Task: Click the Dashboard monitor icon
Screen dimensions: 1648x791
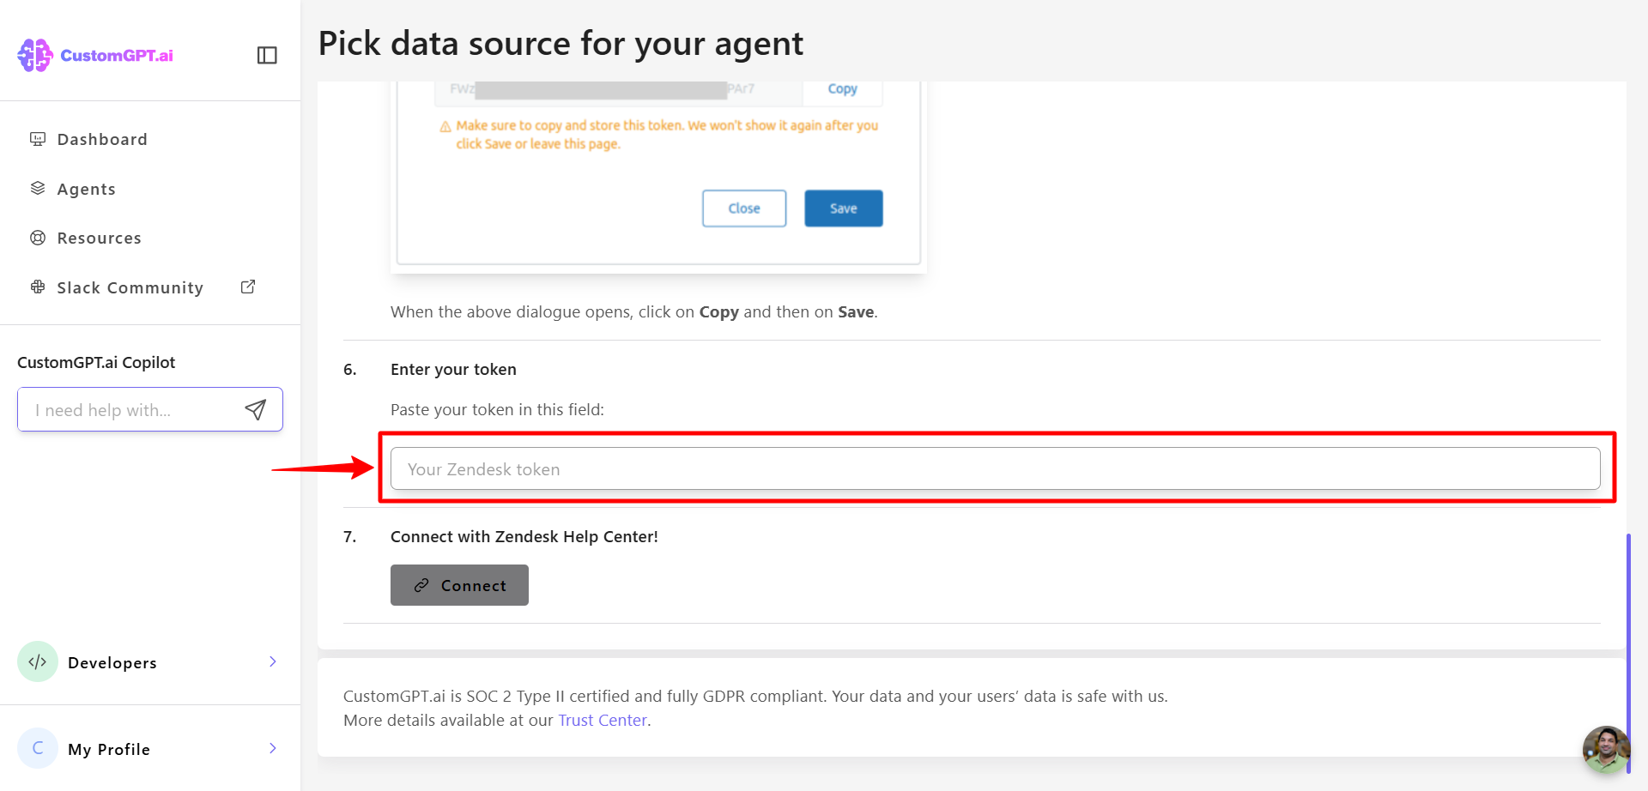Action: pyautogui.click(x=38, y=139)
